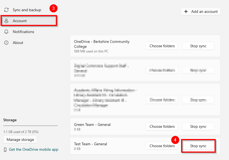The width and height of the screenshot is (229, 160).
Task: Click the Account person icon
Action: [x=6, y=21]
